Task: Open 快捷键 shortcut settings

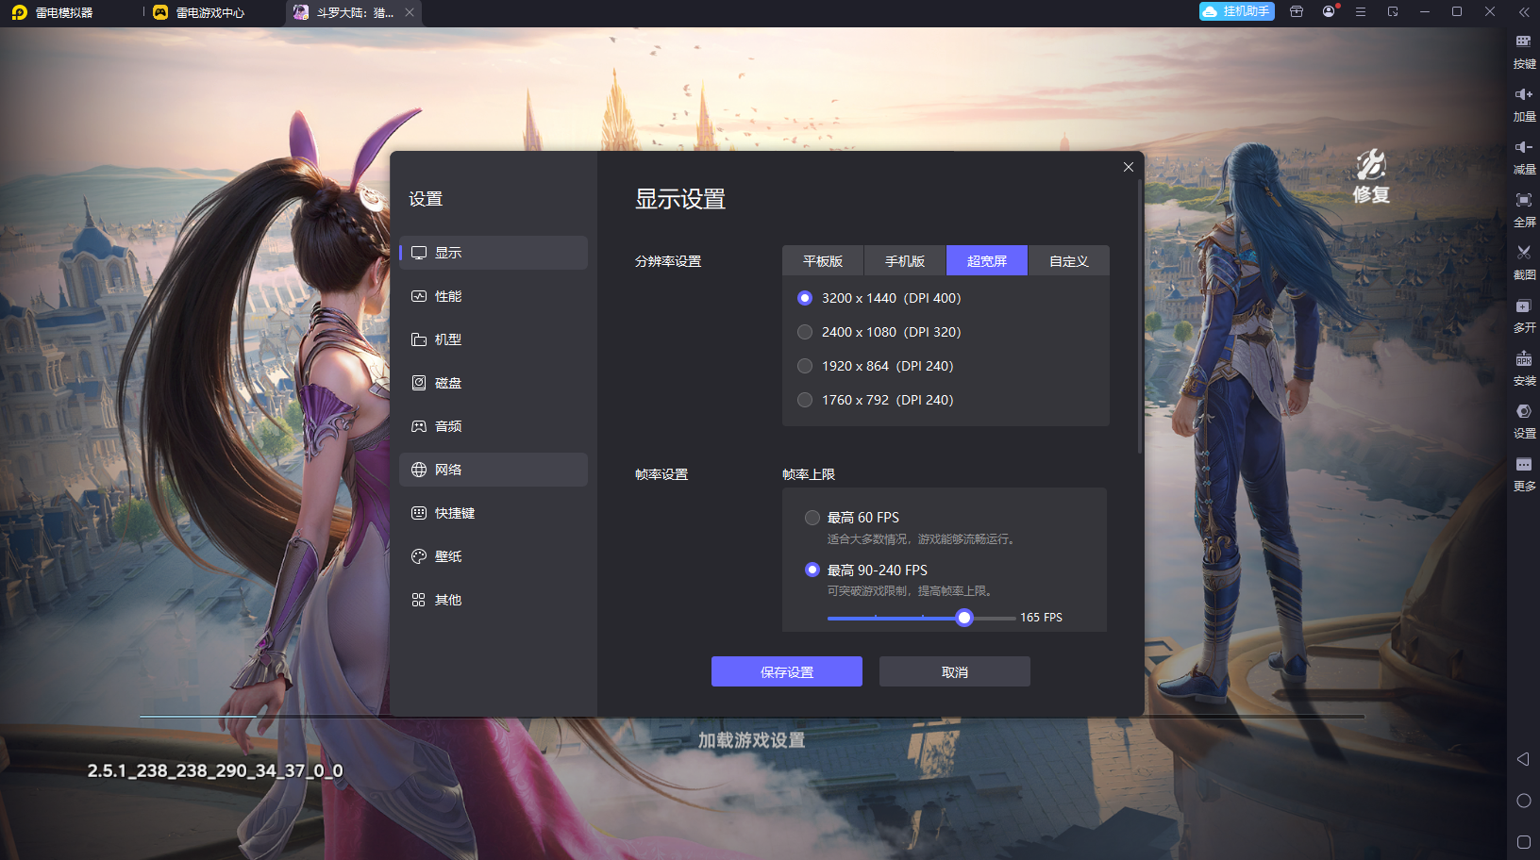Action: (494, 513)
